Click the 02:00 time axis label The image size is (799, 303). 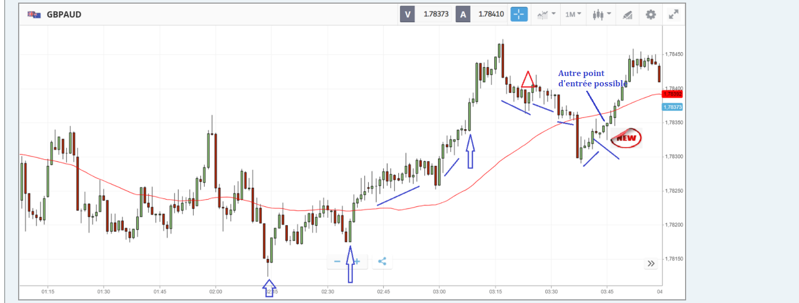215,292
